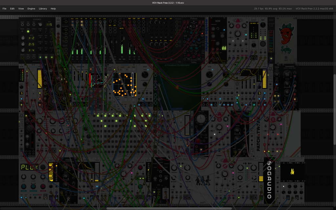
Task: Click the AUXA label on aux expander
Action: pos(130,19)
